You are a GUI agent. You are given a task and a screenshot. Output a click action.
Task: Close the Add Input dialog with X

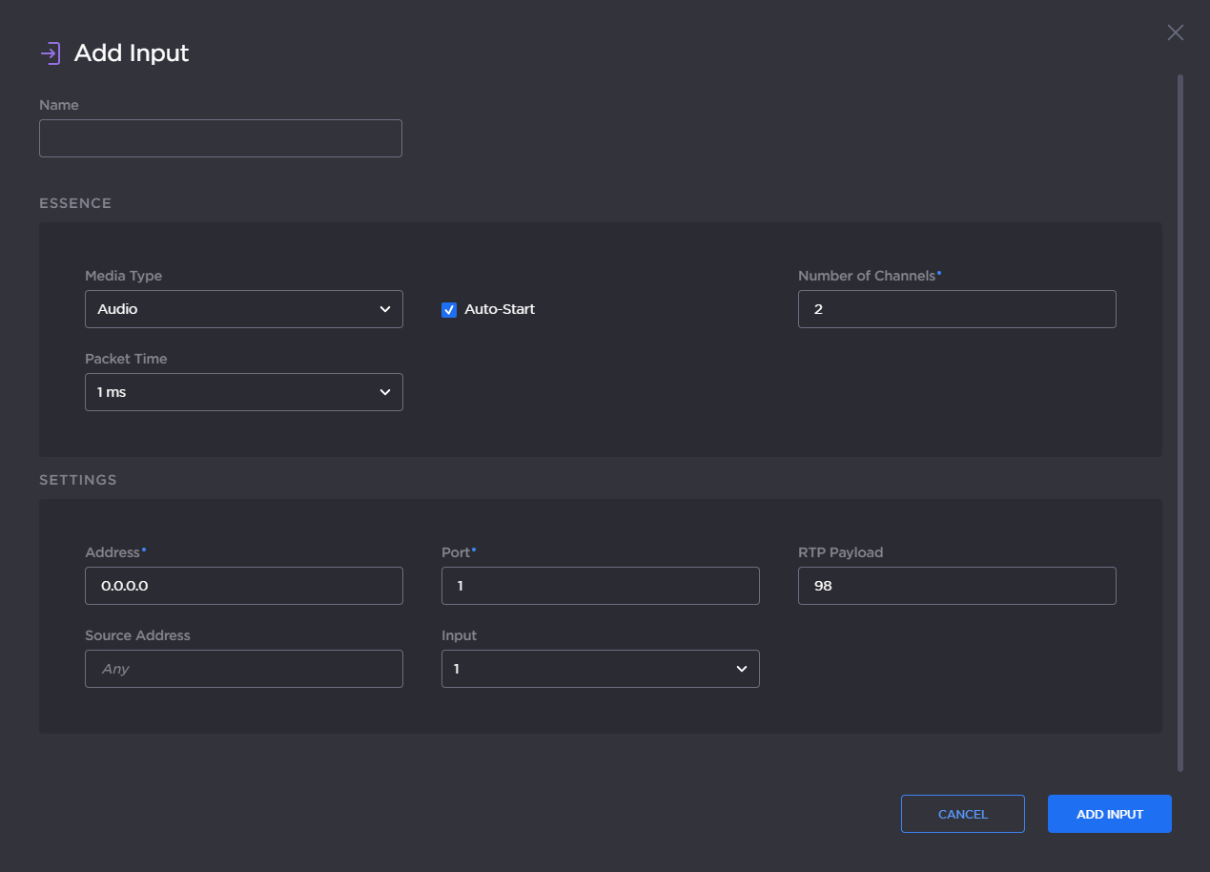coord(1175,33)
